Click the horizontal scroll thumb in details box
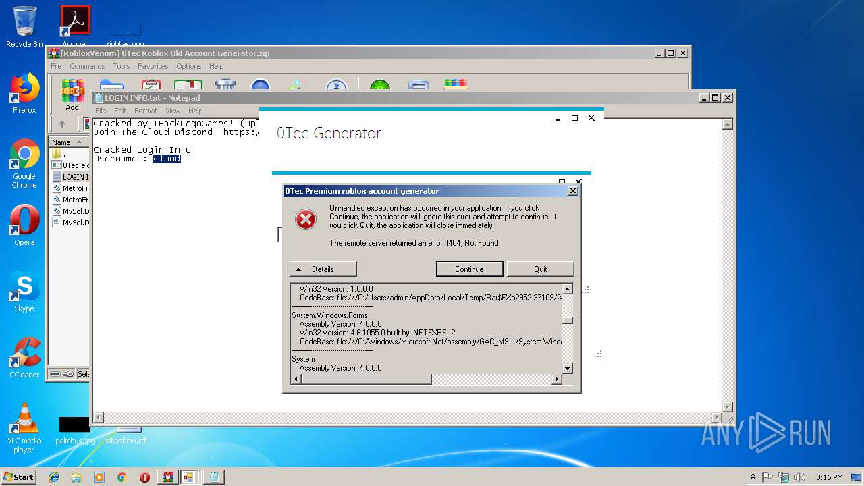This screenshot has height=486, width=864. tap(367, 379)
